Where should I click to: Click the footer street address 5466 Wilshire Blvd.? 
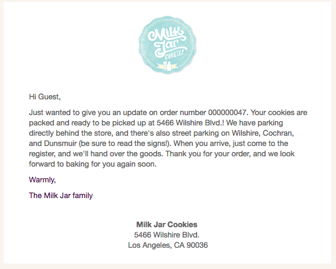click(167, 234)
